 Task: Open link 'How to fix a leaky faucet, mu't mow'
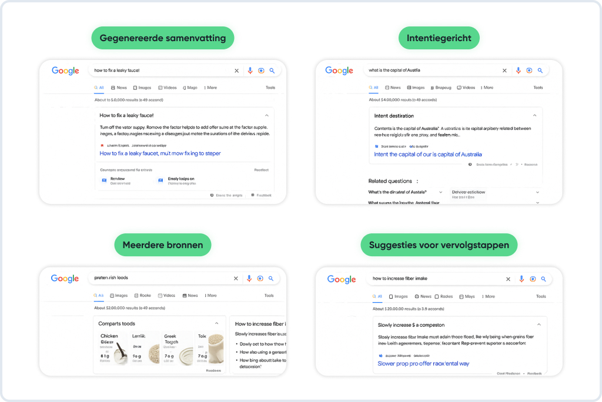pyautogui.click(x=160, y=153)
